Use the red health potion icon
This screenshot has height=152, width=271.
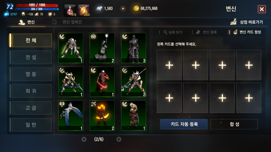[x=70, y=10]
